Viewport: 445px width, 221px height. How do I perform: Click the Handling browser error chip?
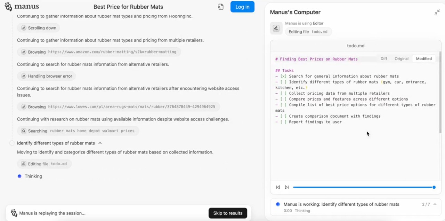tap(46, 76)
